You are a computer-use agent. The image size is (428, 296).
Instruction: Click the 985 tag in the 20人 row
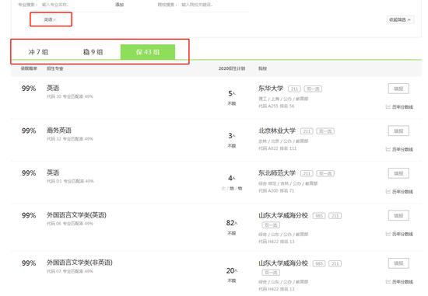319,263
